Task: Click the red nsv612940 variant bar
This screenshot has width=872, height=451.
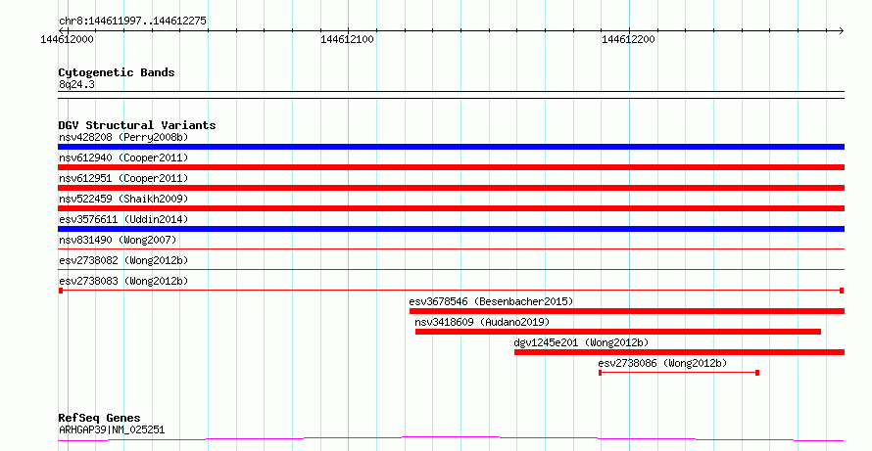Action: [451, 167]
